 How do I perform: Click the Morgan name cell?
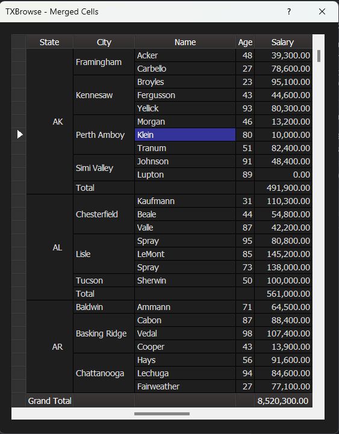(185, 122)
